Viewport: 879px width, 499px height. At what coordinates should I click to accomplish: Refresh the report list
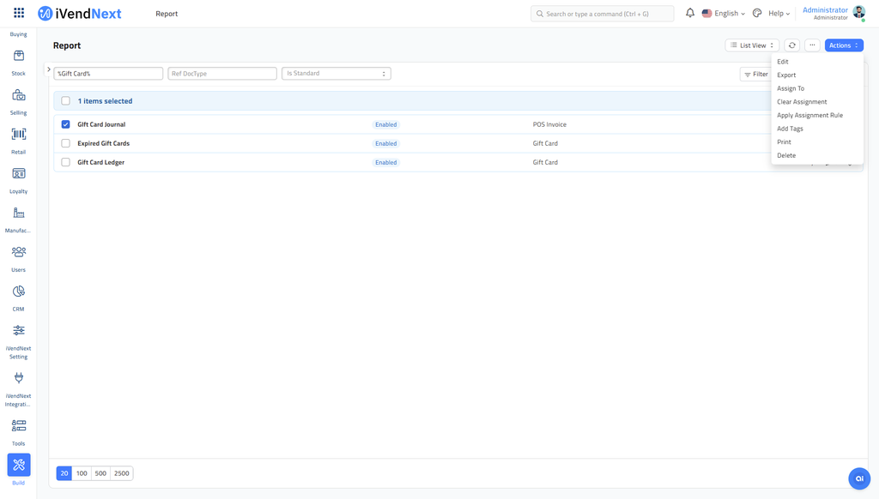tap(791, 45)
